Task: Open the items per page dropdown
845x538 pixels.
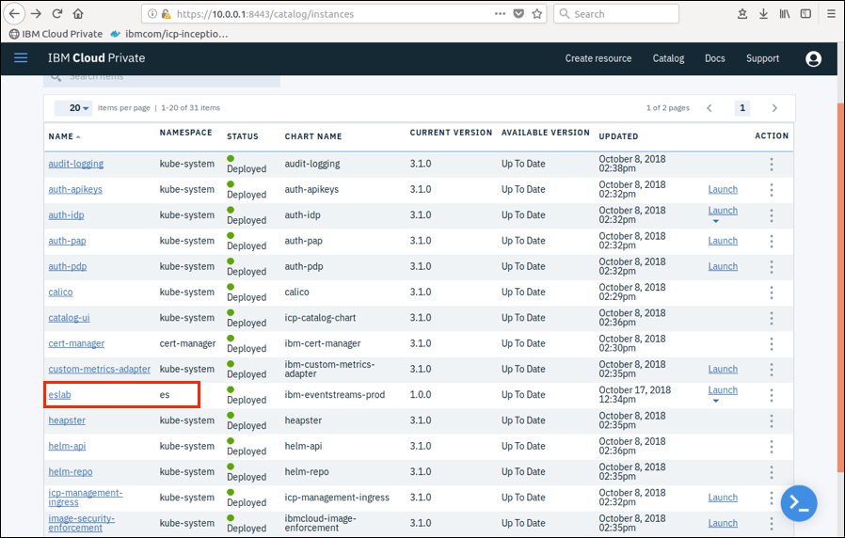Action: point(73,108)
